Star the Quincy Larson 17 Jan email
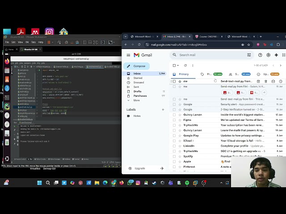The image size is (286, 214). pos(180,115)
